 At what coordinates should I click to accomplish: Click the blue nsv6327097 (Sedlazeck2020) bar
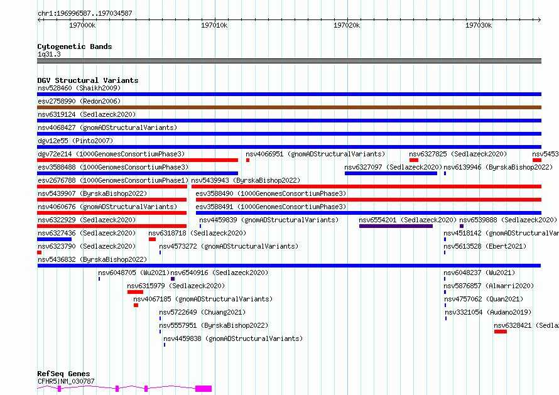point(391,173)
